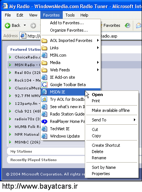Open the Edit menu

point(20,15)
